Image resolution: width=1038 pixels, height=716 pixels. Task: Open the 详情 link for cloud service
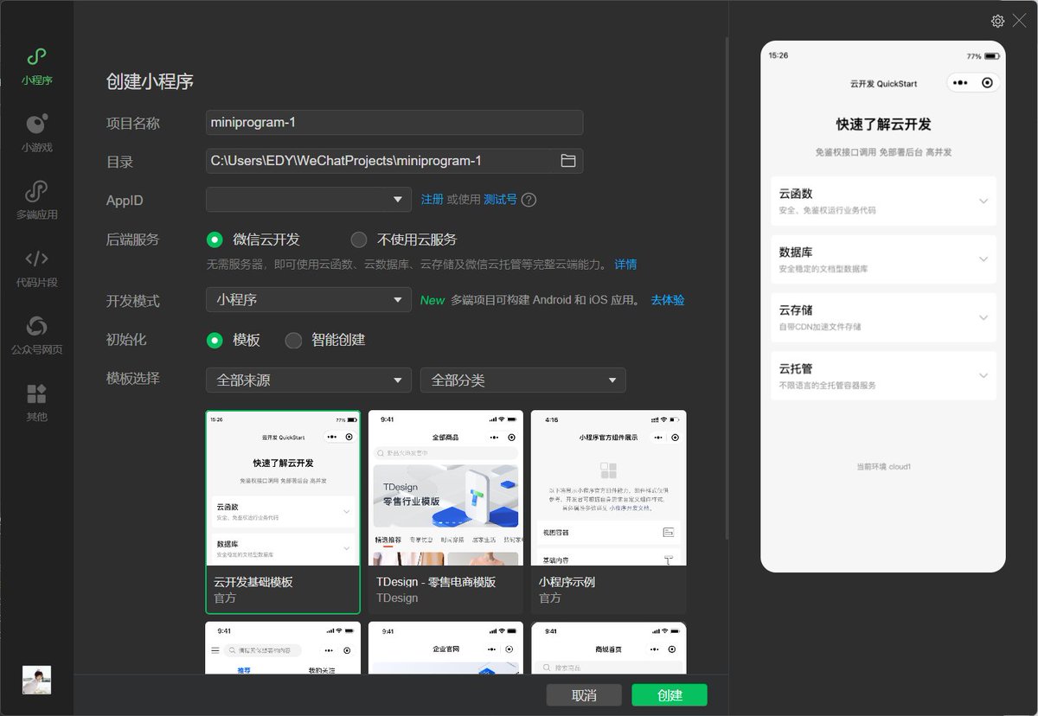(625, 264)
